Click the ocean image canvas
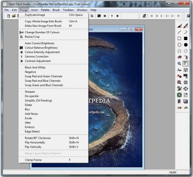Screen dimensions: 193x177 [x=115, y=100]
